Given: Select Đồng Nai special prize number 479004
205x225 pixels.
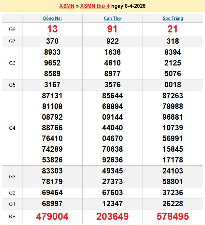Looking at the screenshot, I should point(52,216).
